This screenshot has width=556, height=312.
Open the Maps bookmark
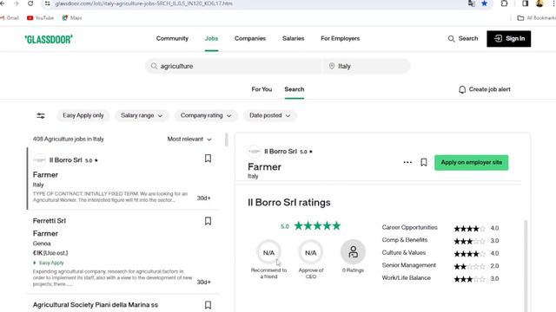[72, 17]
